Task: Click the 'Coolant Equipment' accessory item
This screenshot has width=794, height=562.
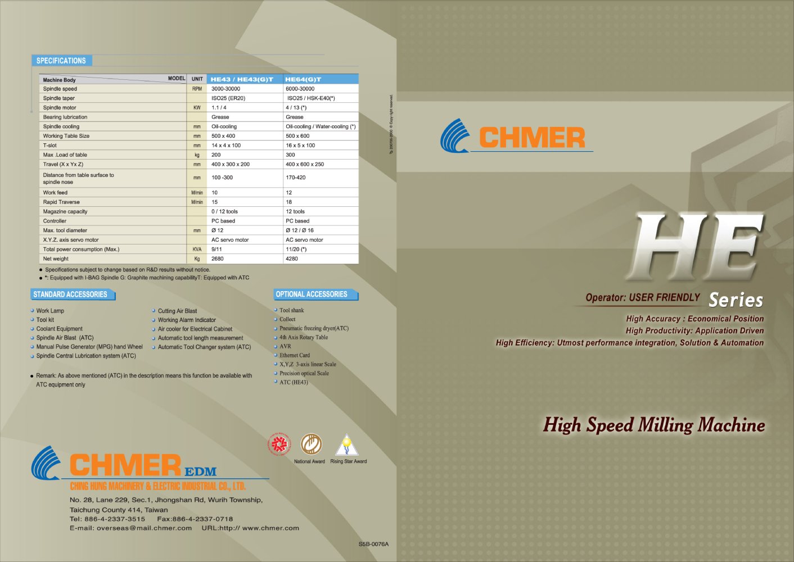Action: [60, 329]
